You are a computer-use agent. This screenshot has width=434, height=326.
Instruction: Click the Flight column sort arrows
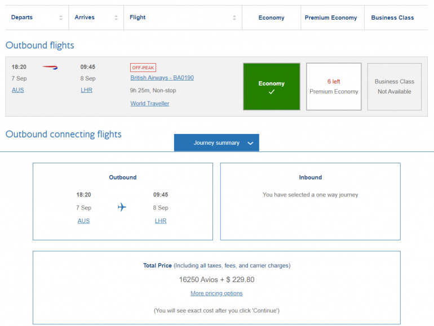pyautogui.click(x=234, y=18)
